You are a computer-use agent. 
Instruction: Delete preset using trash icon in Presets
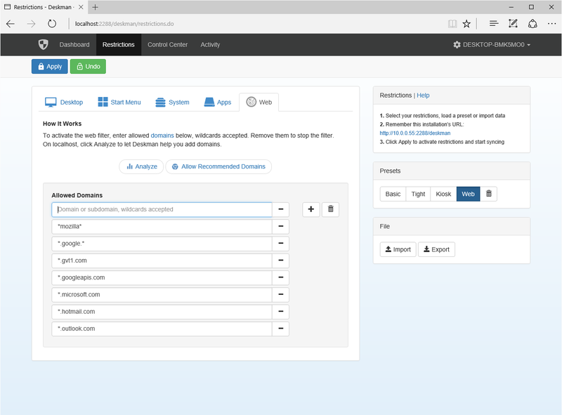tap(488, 194)
